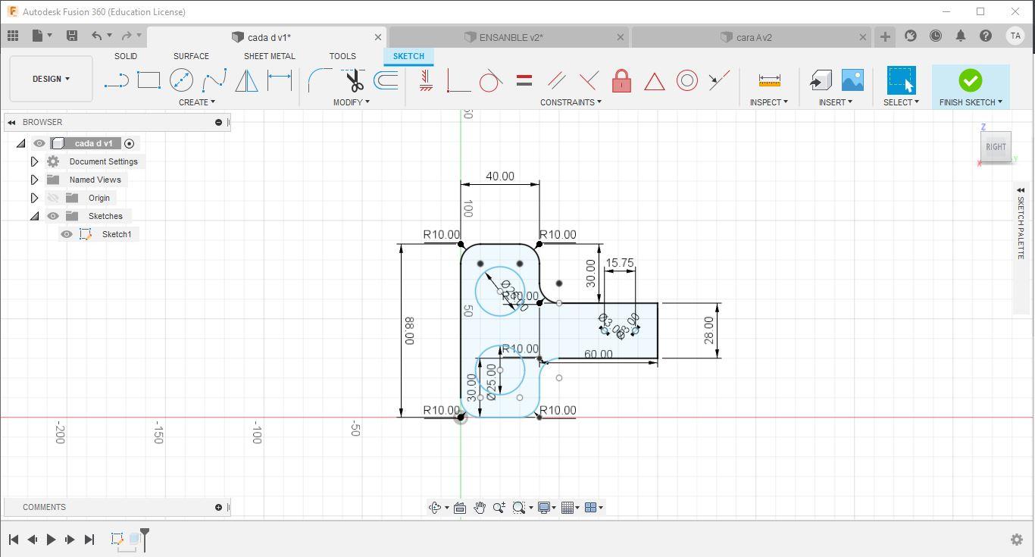This screenshot has height=557, width=1035.
Task: Toggle visibility of cada d v1 component
Action: coord(39,143)
